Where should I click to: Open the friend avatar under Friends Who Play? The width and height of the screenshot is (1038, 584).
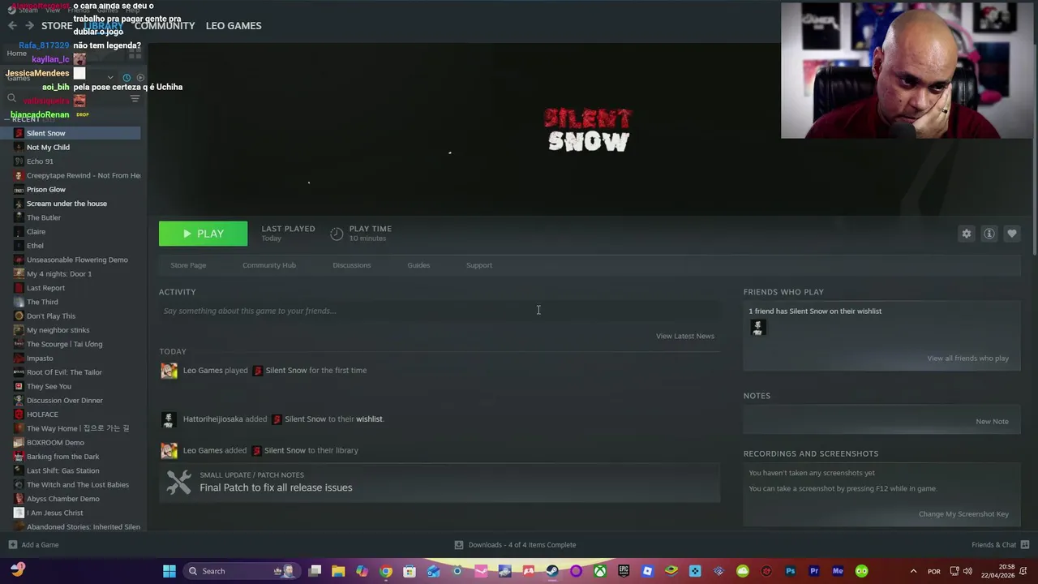coord(757,328)
